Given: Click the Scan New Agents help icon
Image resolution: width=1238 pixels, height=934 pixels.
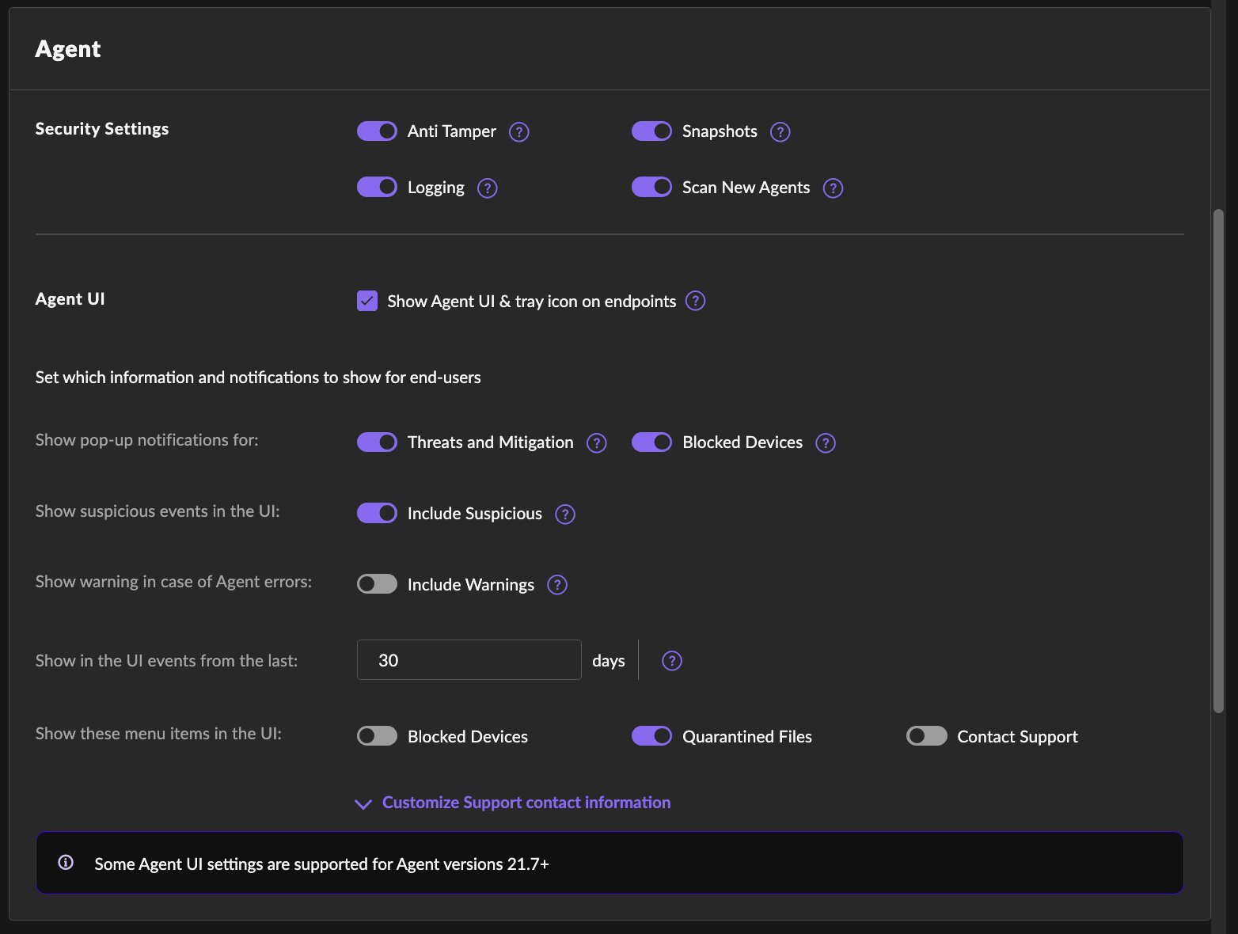Looking at the screenshot, I should click(833, 188).
